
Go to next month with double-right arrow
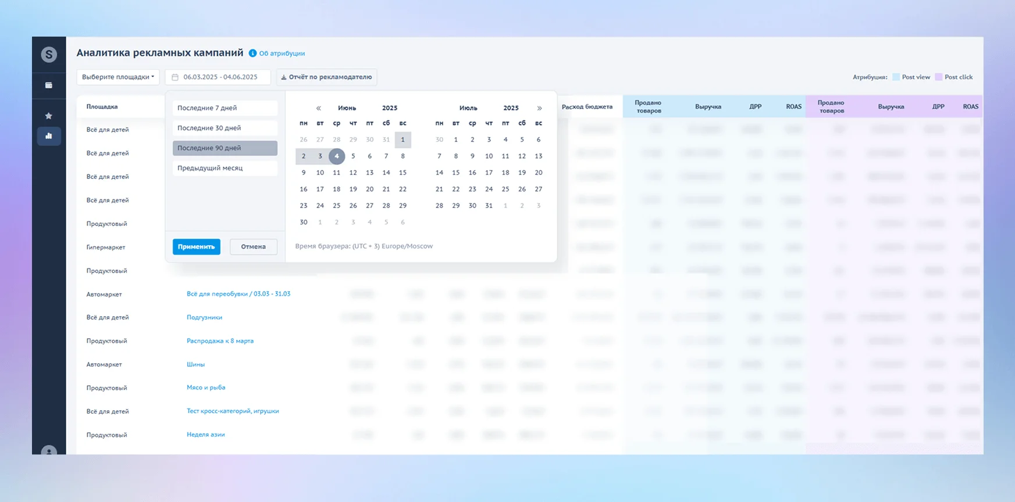coord(539,108)
